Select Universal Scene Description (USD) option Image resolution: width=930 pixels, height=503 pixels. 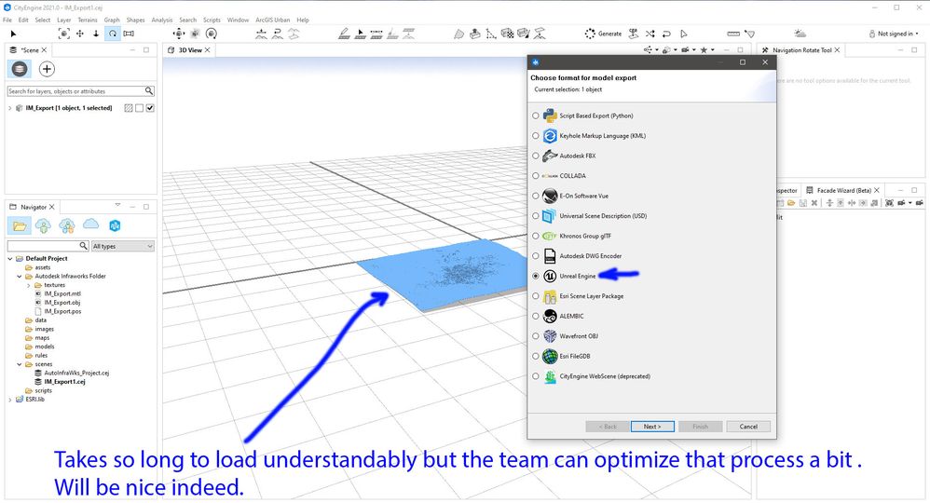[x=536, y=216]
